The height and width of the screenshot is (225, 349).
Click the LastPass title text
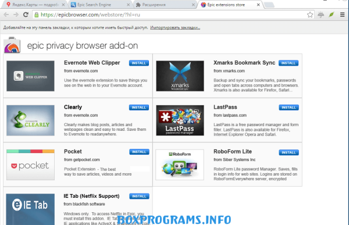coord(225,107)
